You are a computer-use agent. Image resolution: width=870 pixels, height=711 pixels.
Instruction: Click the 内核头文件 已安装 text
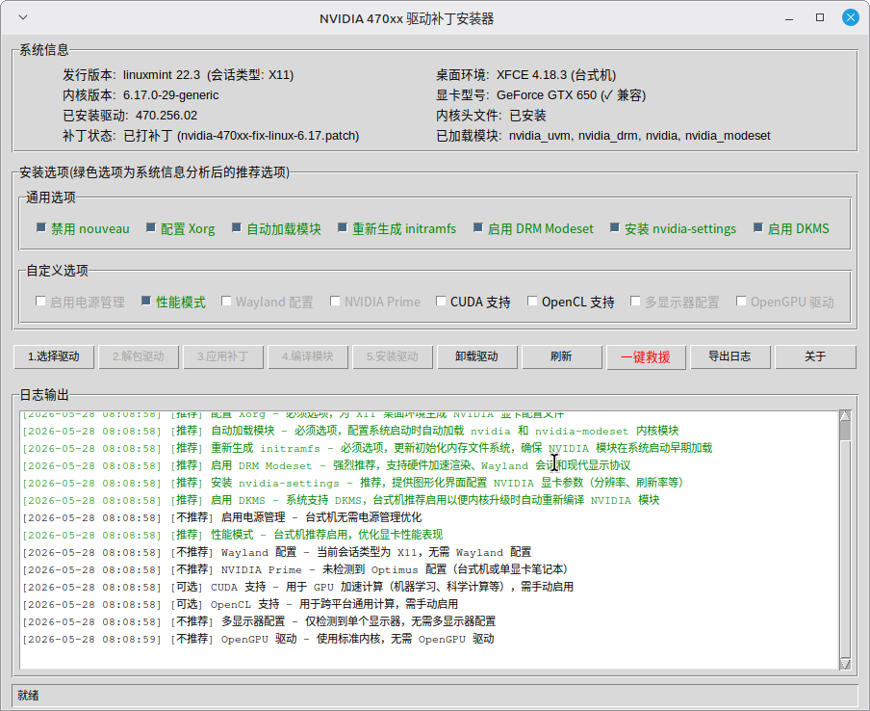tap(491, 116)
